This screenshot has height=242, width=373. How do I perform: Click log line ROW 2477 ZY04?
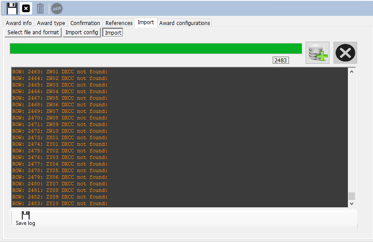(60, 164)
